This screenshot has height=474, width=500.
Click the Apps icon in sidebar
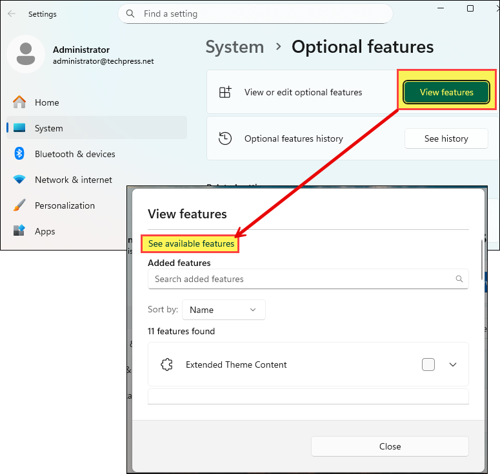coord(19,231)
